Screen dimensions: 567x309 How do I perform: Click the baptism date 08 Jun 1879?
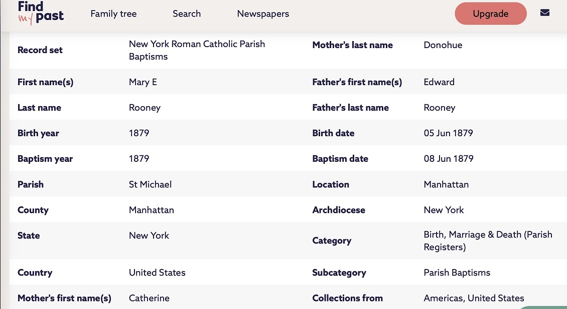tap(448, 159)
